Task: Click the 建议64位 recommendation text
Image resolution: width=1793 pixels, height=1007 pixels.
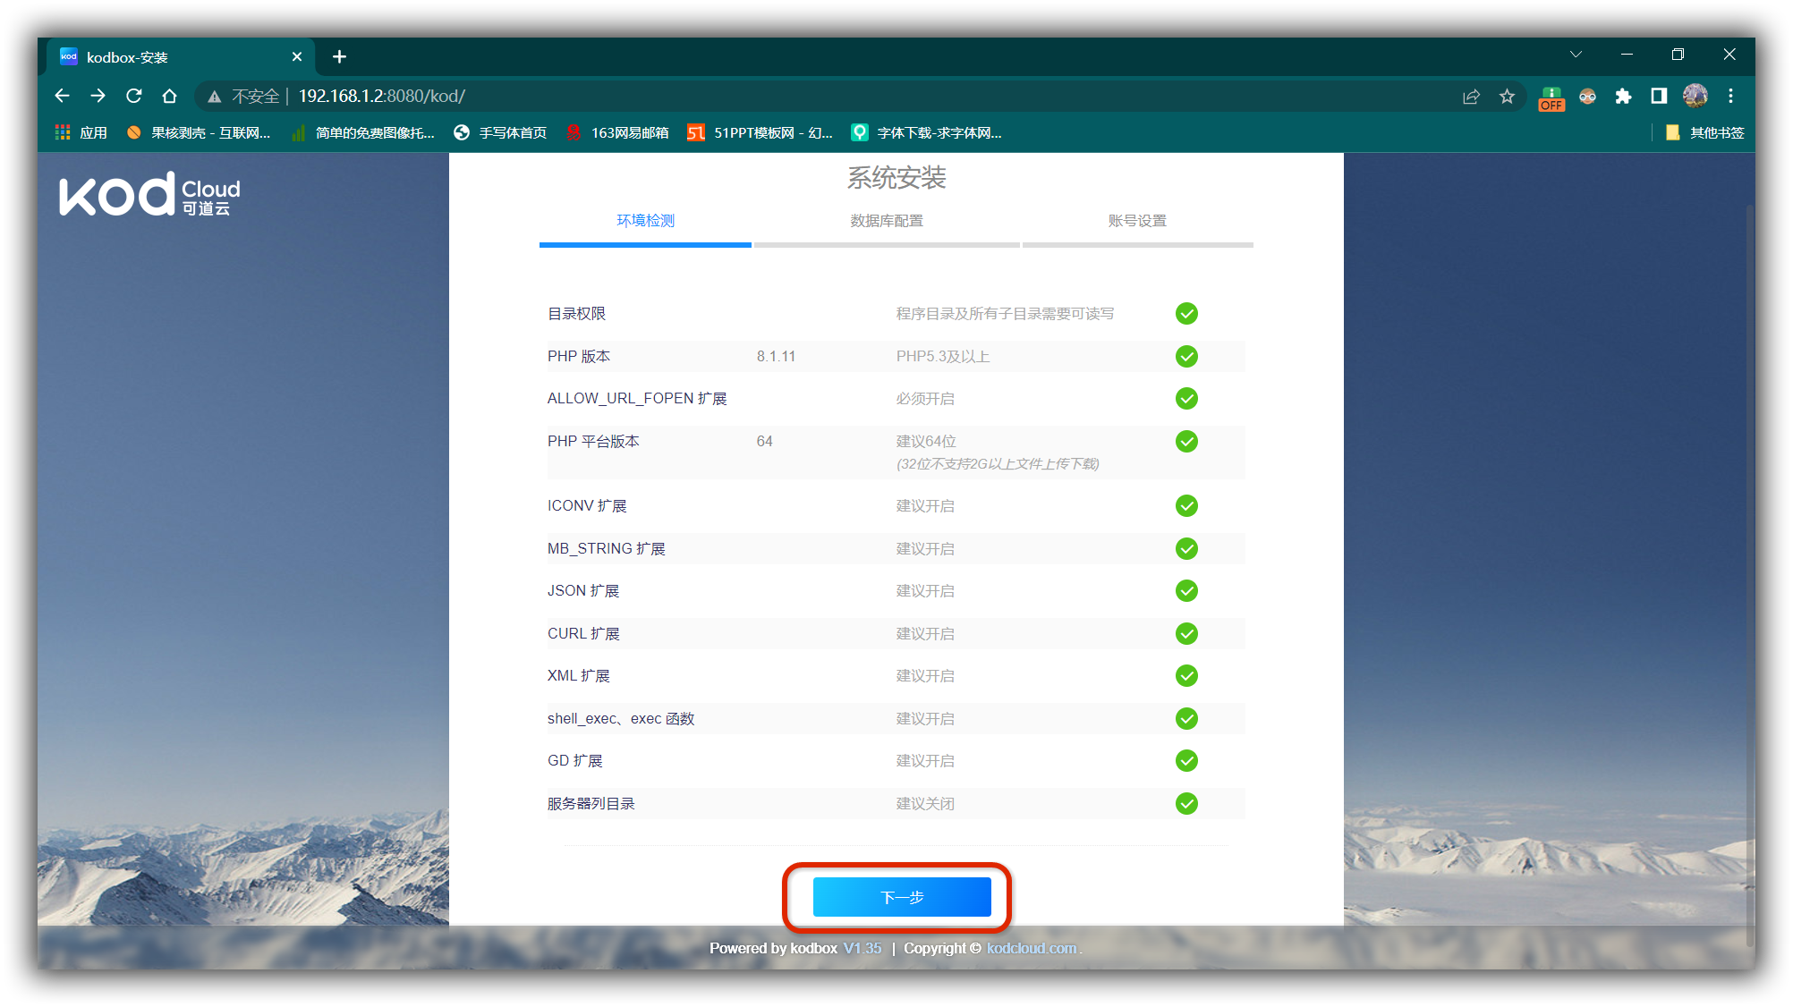Action: coord(926,442)
